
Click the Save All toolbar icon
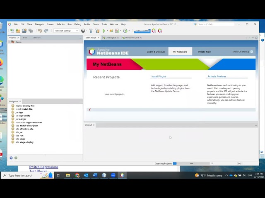coord(31,31)
